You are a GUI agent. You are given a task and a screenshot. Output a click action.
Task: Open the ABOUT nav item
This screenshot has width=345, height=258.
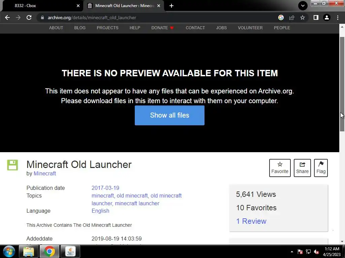[x=56, y=28]
